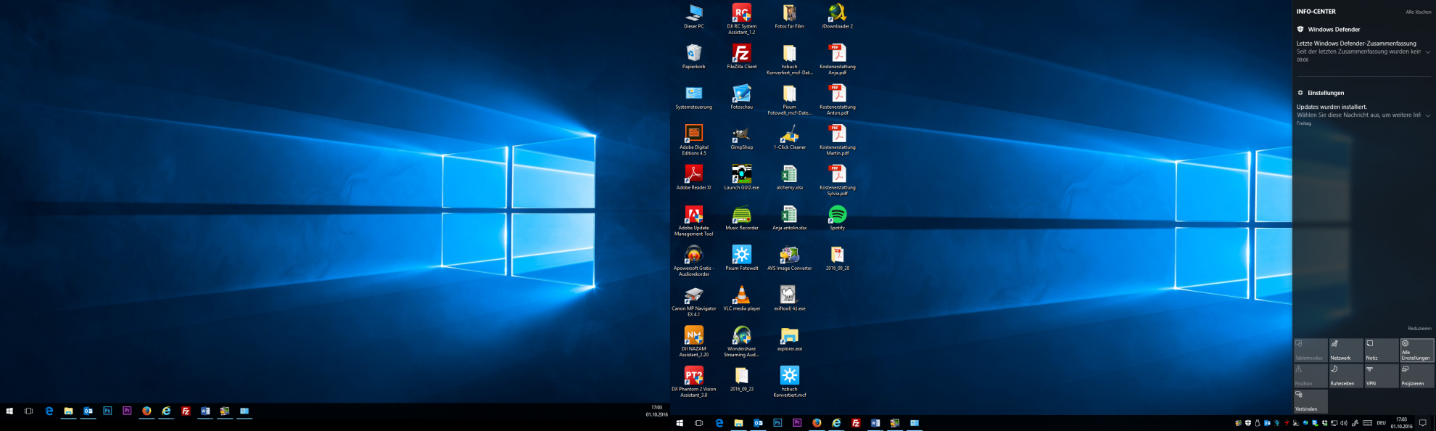1436x431 pixels.
Task: Open the Updates wurden installiert notification
Action: coord(1363,115)
